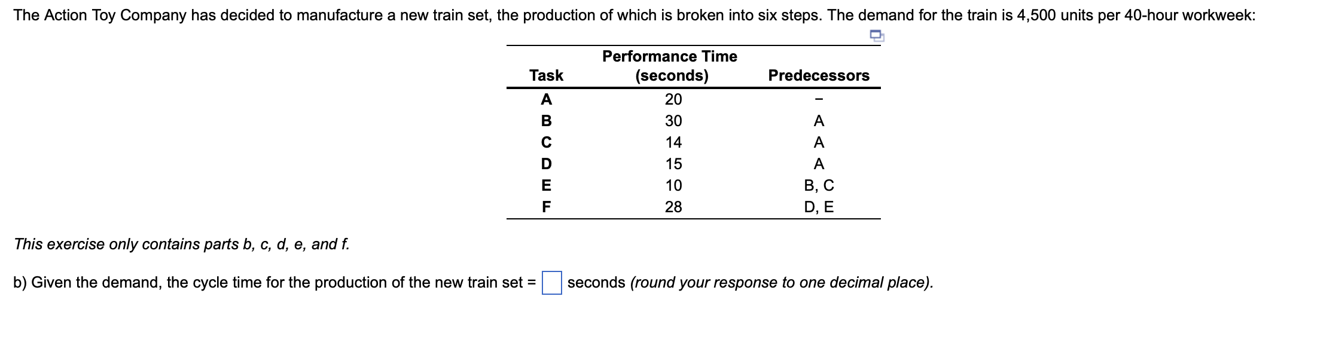1342x342 pixels.
Task: Click the Predecessors column header
Action: [x=818, y=75]
